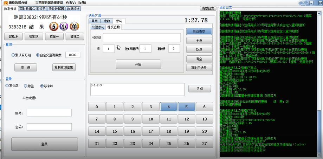This screenshot has height=159, width=323.
Task: Toggle the 自动清空 button
Action: pyautogui.click(x=199, y=32)
